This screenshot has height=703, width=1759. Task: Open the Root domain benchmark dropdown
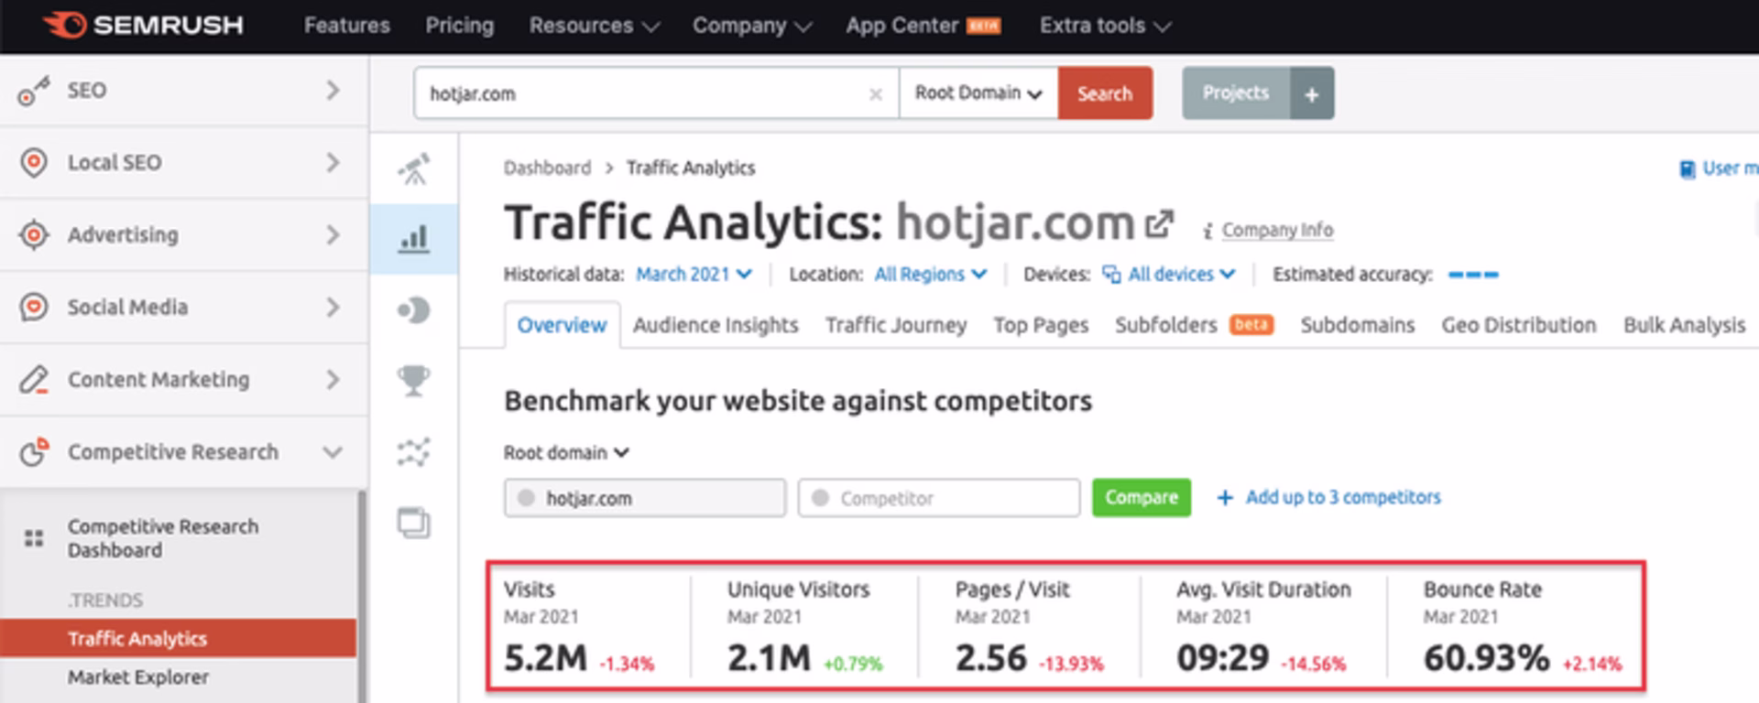(565, 453)
